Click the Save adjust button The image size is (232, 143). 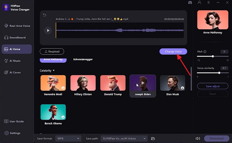click(213, 86)
